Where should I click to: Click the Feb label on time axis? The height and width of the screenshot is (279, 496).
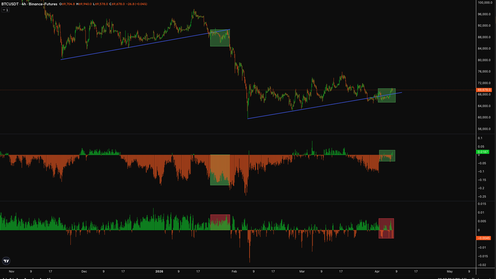coord(234,272)
